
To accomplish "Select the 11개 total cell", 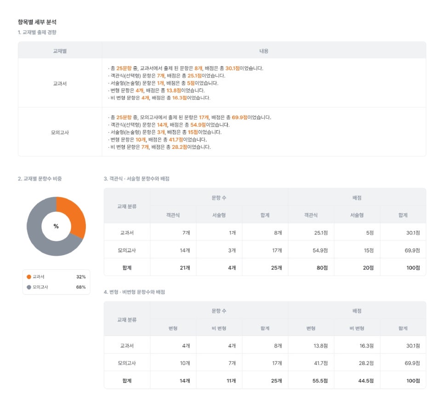I will pyautogui.click(x=231, y=381).
